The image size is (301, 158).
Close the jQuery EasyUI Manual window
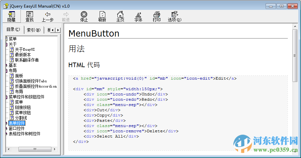coord(292,6)
